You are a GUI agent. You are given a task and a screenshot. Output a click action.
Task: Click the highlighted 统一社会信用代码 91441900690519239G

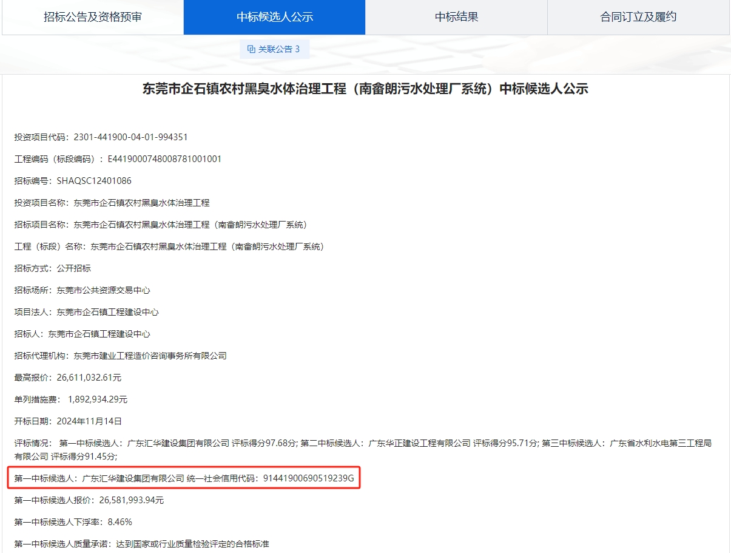[x=308, y=478]
